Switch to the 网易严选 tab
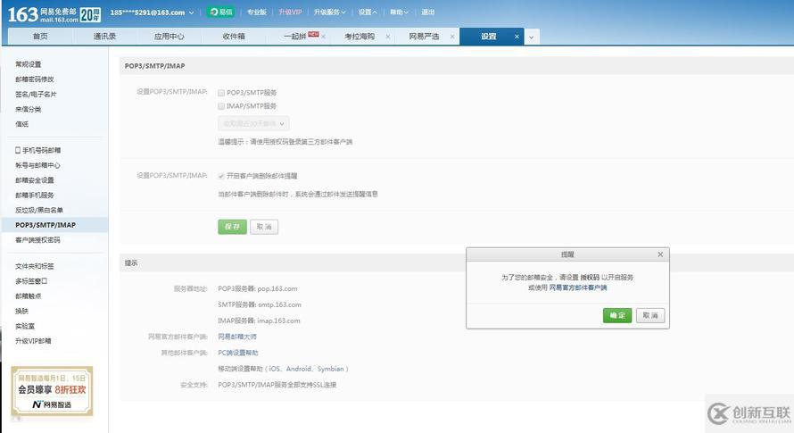This screenshot has width=794, height=433. point(424,37)
